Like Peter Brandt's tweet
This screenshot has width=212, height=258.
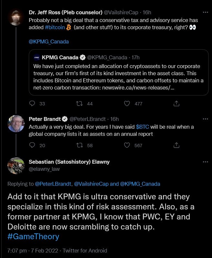coord(127,145)
